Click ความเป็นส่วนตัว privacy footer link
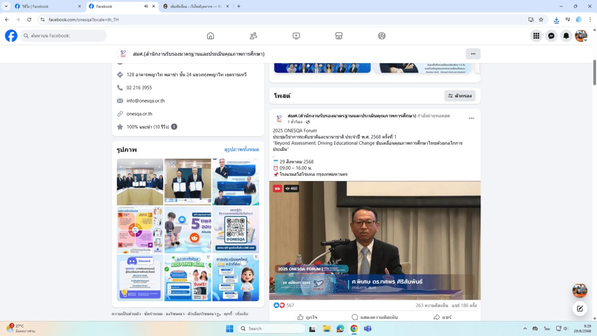This screenshot has width=597, height=336. pyautogui.click(x=126, y=314)
